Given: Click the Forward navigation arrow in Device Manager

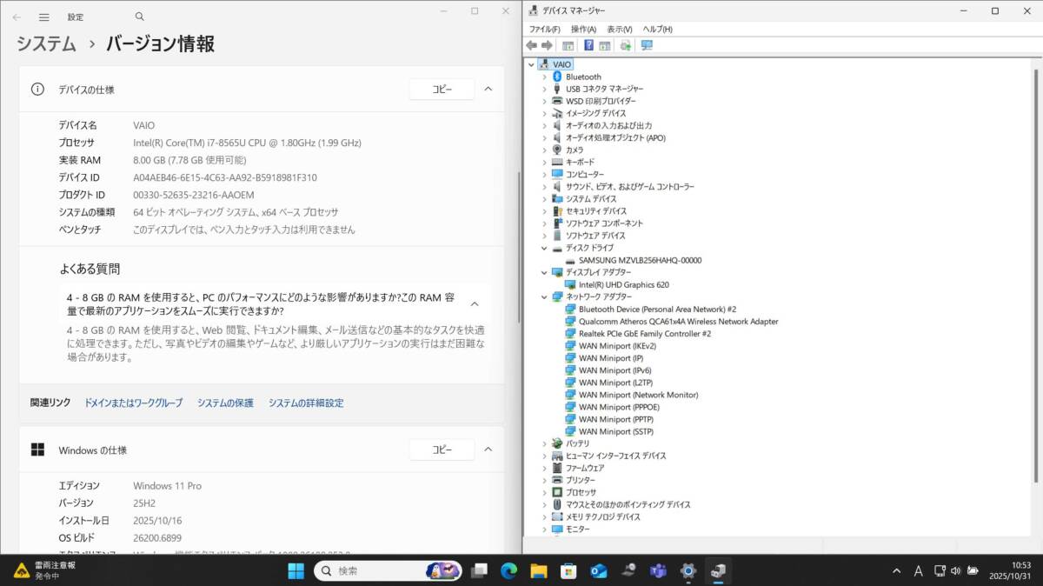Looking at the screenshot, I should pyautogui.click(x=546, y=45).
